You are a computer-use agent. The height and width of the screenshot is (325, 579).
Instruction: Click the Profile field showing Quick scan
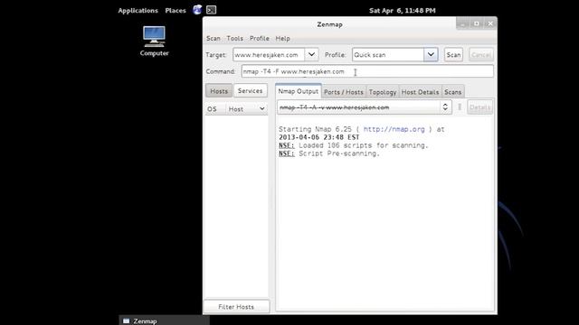(x=388, y=55)
